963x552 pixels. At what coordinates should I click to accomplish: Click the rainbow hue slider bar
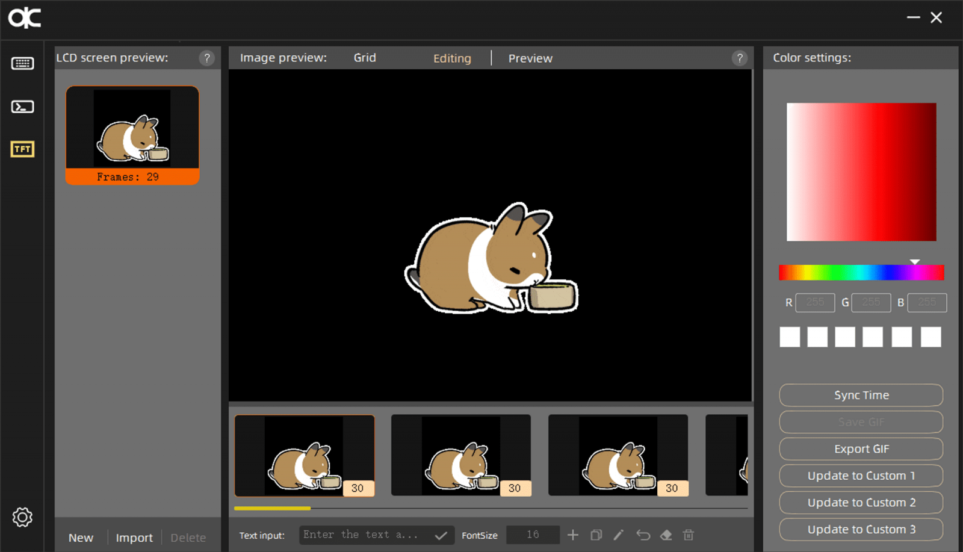point(861,273)
